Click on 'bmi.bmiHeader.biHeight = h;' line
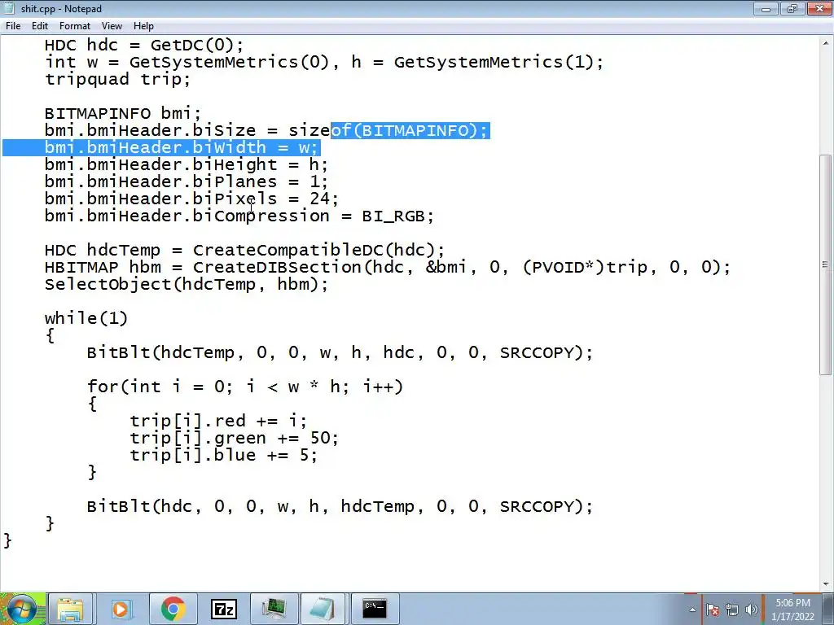Viewport: 834px width, 625px height. pyautogui.click(x=187, y=164)
